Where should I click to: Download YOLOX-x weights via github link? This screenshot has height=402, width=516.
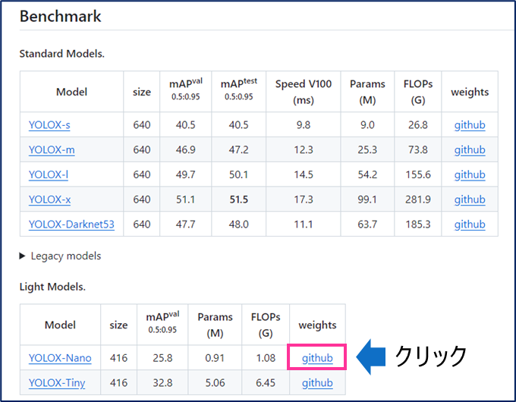(x=470, y=199)
